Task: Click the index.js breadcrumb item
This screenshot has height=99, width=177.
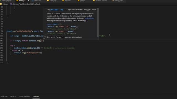Action: pos(5,4)
